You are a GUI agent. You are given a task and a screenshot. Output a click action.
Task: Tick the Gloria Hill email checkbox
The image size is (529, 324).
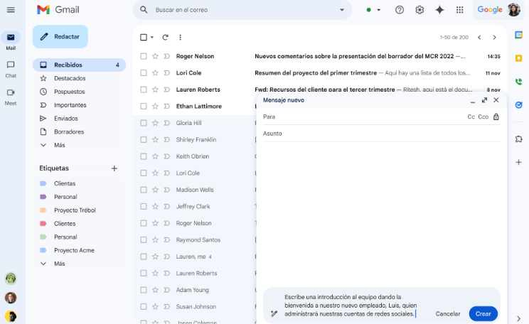(144, 123)
